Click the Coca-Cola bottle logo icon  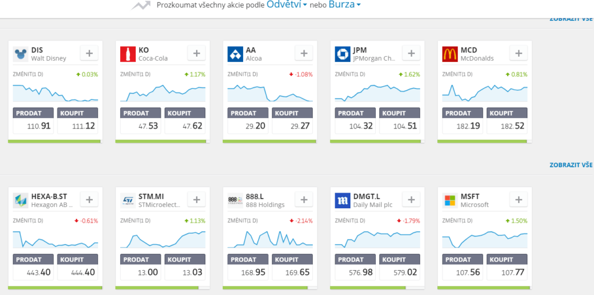pyautogui.click(x=128, y=54)
